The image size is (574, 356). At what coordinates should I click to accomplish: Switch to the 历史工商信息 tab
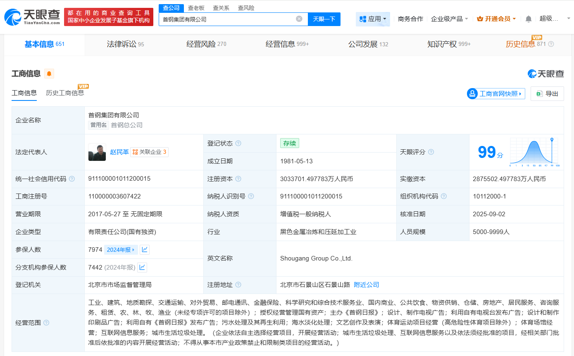pos(66,93)
